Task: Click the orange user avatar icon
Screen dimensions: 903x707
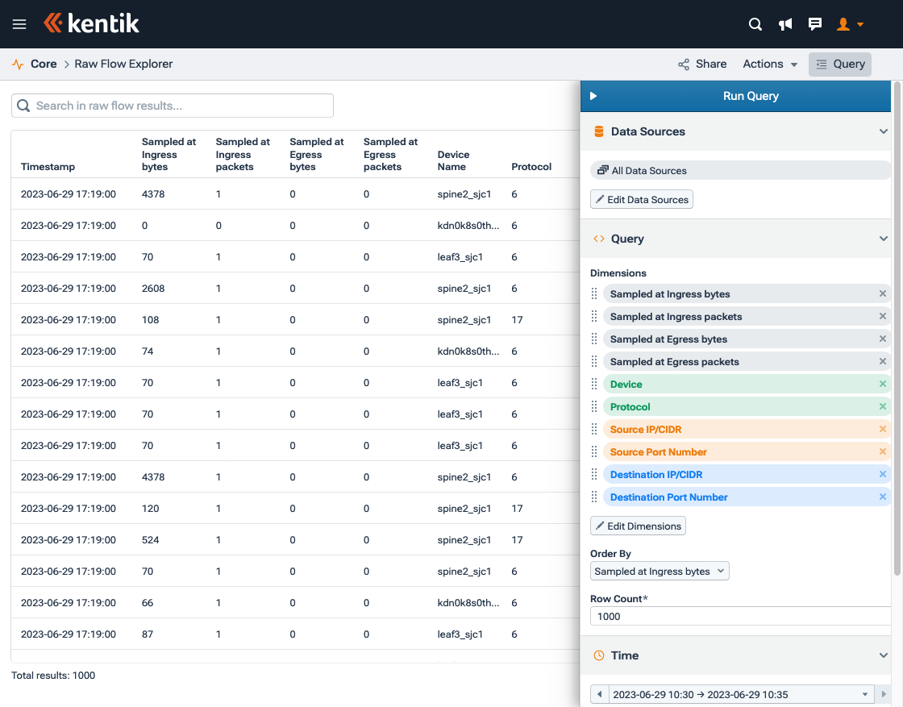Action: point(845,24)
